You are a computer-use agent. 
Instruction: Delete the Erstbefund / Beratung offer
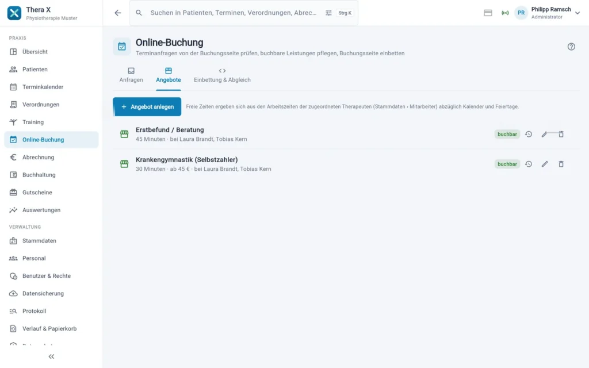click(x=561, y=134)
